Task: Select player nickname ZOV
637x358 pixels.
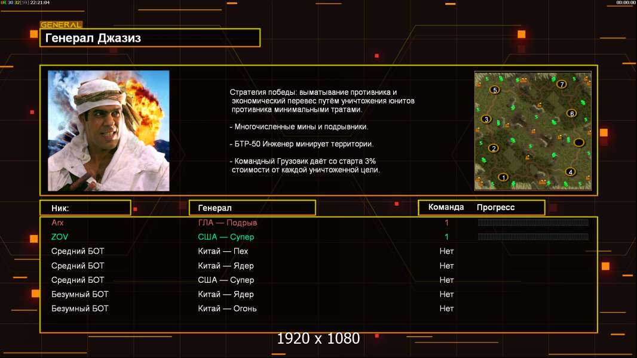Action: [x=60, y=237]
